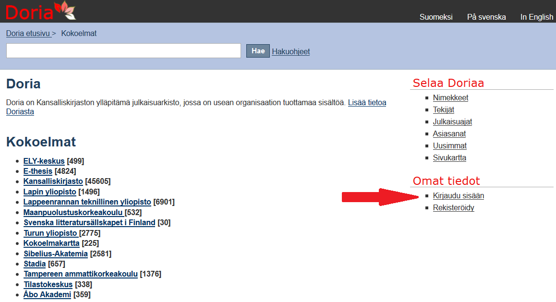Open the Turun yliopisto collection
556x302 pixels.
point(50,233)
